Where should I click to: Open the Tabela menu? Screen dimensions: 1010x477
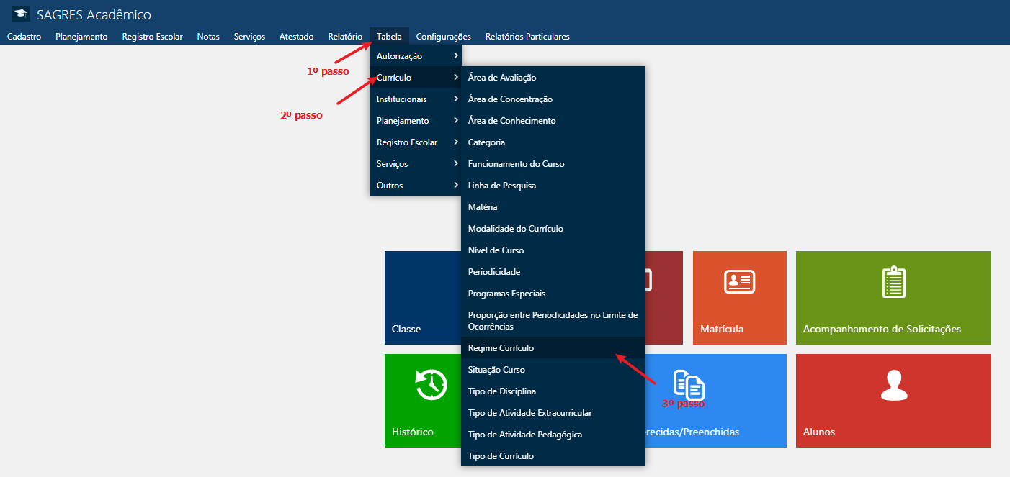pyautogui.click(x=389, y=37)
